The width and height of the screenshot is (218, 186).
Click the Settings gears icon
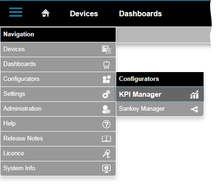106,94
